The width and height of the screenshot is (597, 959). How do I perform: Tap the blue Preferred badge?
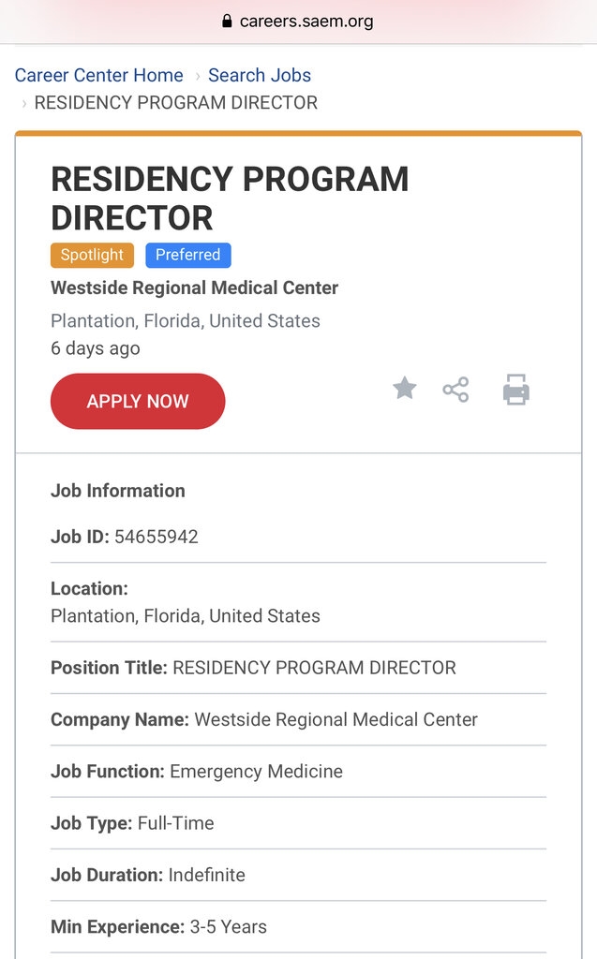pos(188,255)
